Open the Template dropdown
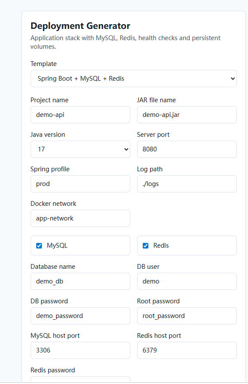The image size is (248, 384). click(x=133, y=79)
